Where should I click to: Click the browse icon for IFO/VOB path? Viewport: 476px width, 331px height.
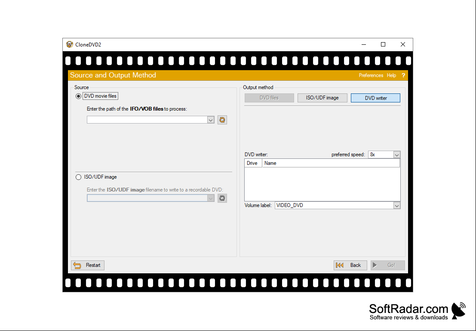(222, 120)
